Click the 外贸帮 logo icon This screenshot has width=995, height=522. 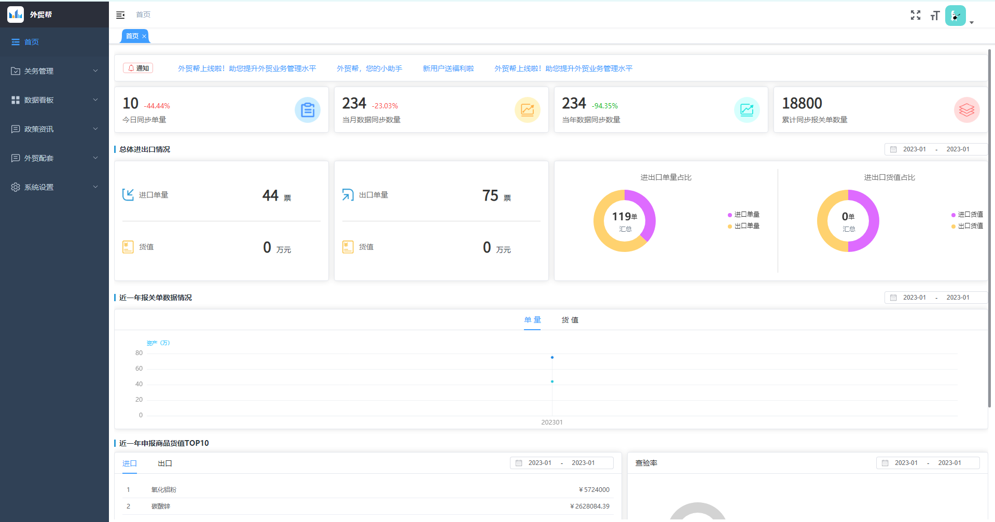[x=16, y=15]
